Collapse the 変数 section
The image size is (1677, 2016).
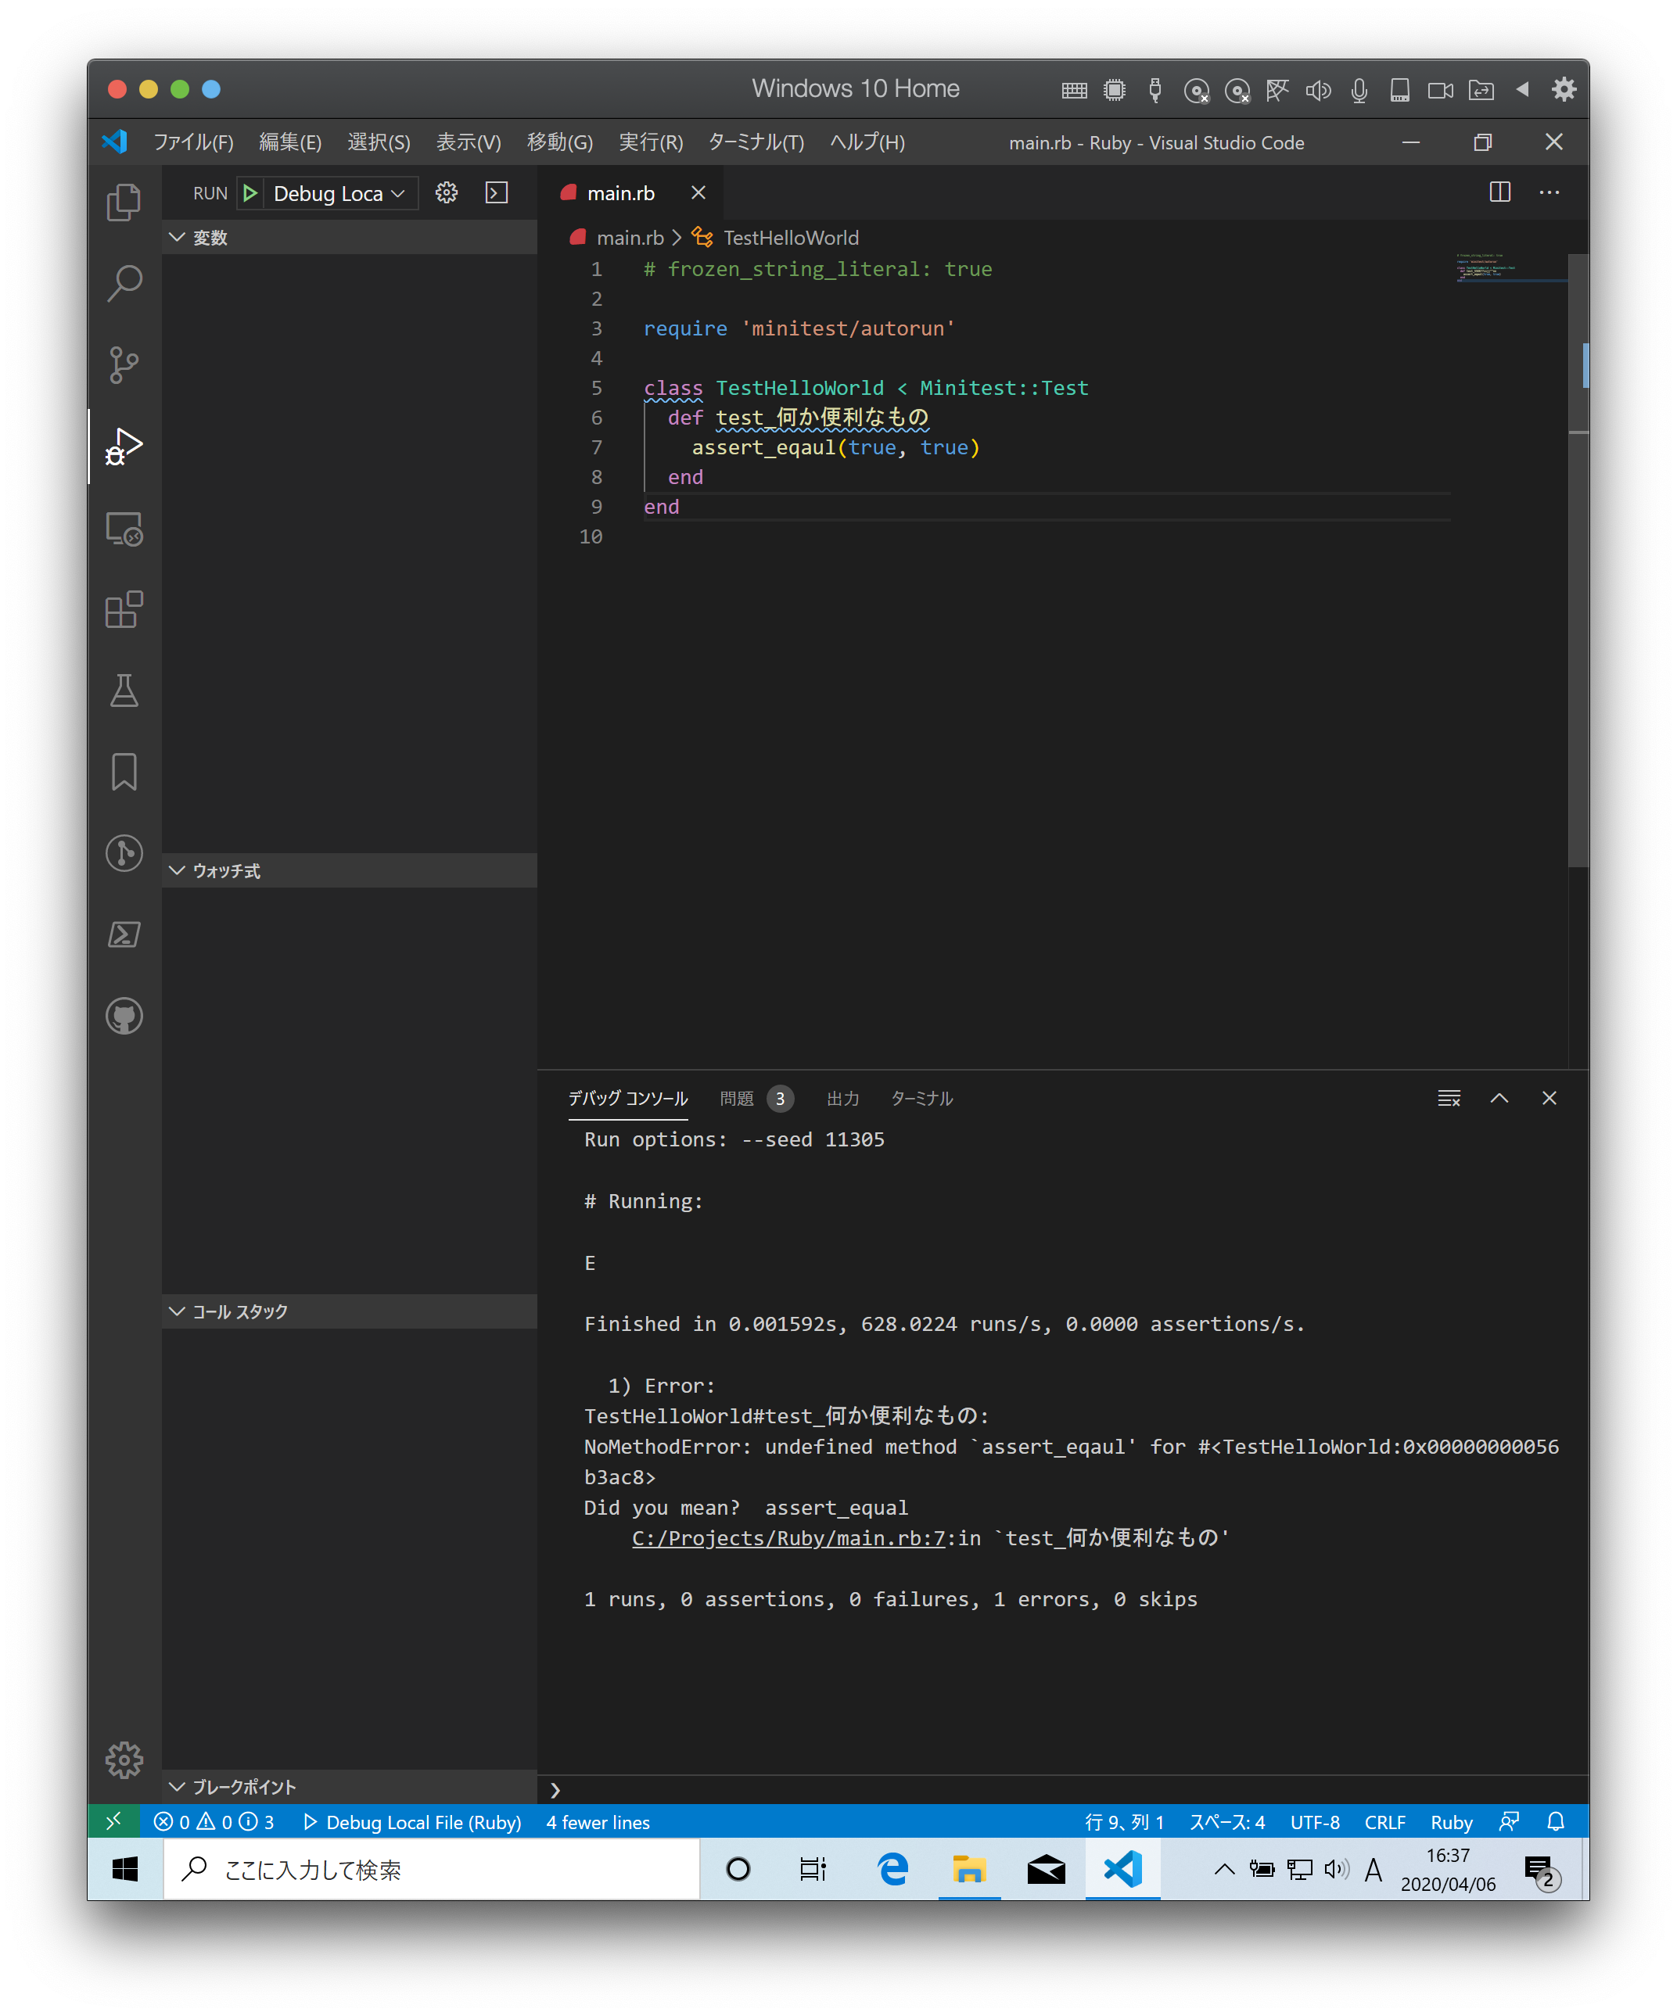(x=210, y=237)
